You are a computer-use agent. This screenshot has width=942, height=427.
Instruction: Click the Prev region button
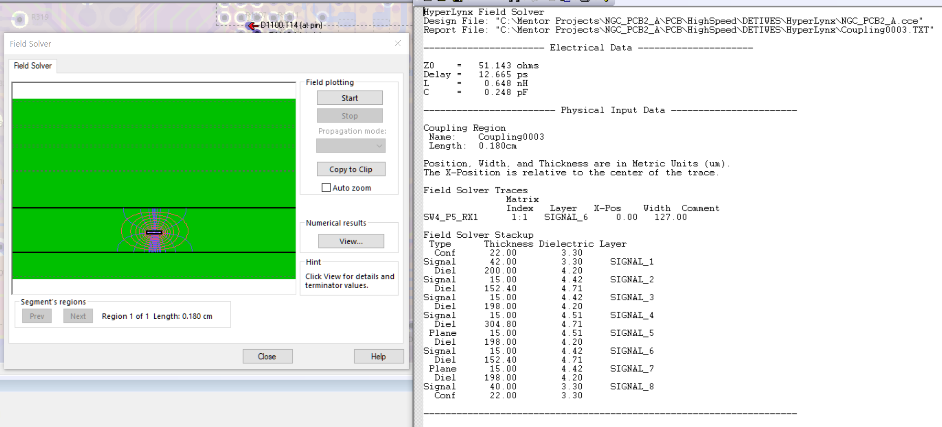(x=37, y=316)
